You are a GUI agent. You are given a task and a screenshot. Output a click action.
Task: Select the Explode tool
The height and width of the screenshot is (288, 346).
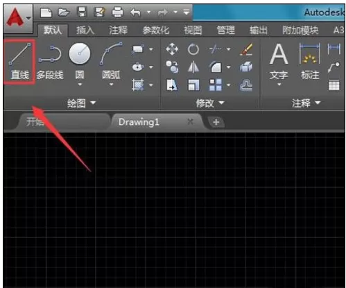[246, 67]
